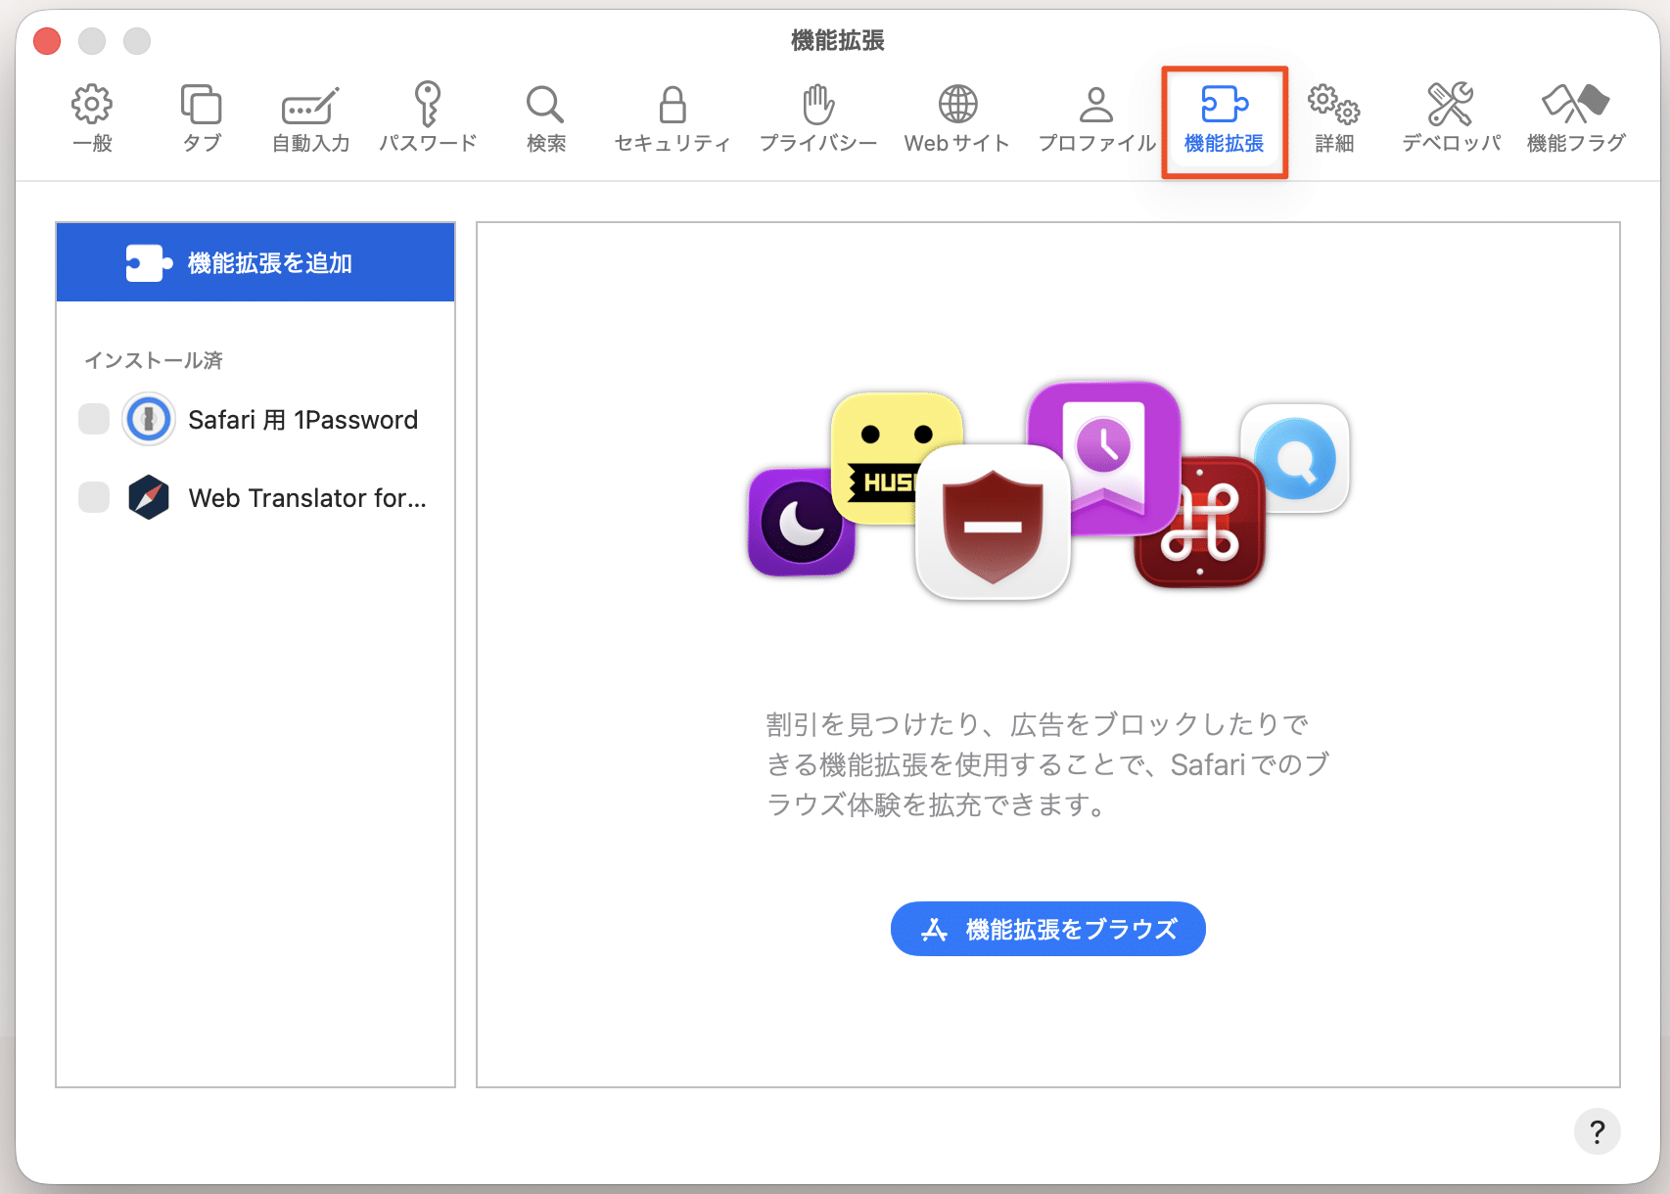This screenshot has width=1670, height=1194.
Task: Open the 詳細 advanced gears pane
Action: (1334, 118)
